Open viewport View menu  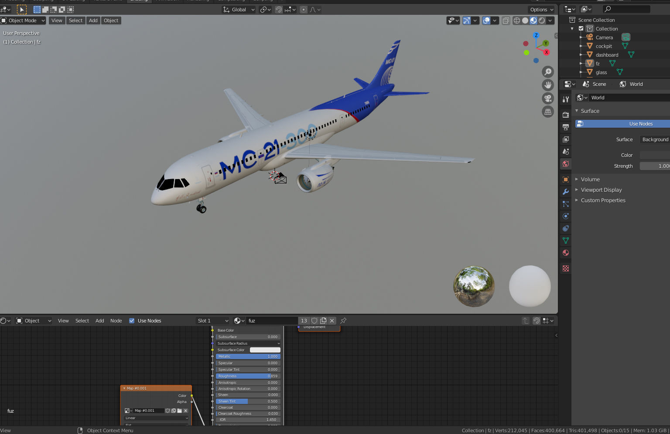pyautogui.click(x=57, y=20)
